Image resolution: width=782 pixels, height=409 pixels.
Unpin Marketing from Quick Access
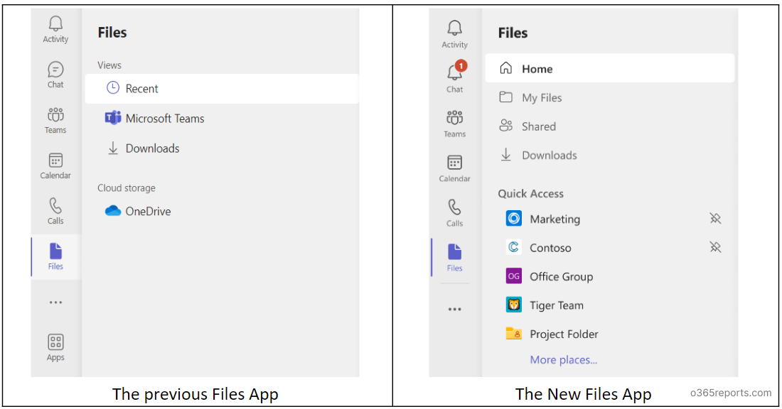[x=715, y=219]
